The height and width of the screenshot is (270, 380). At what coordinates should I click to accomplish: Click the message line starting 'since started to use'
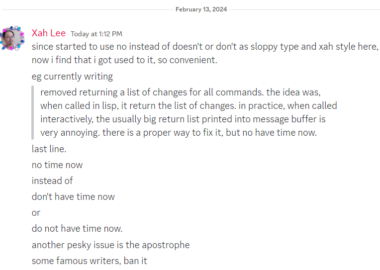(204, 47)
